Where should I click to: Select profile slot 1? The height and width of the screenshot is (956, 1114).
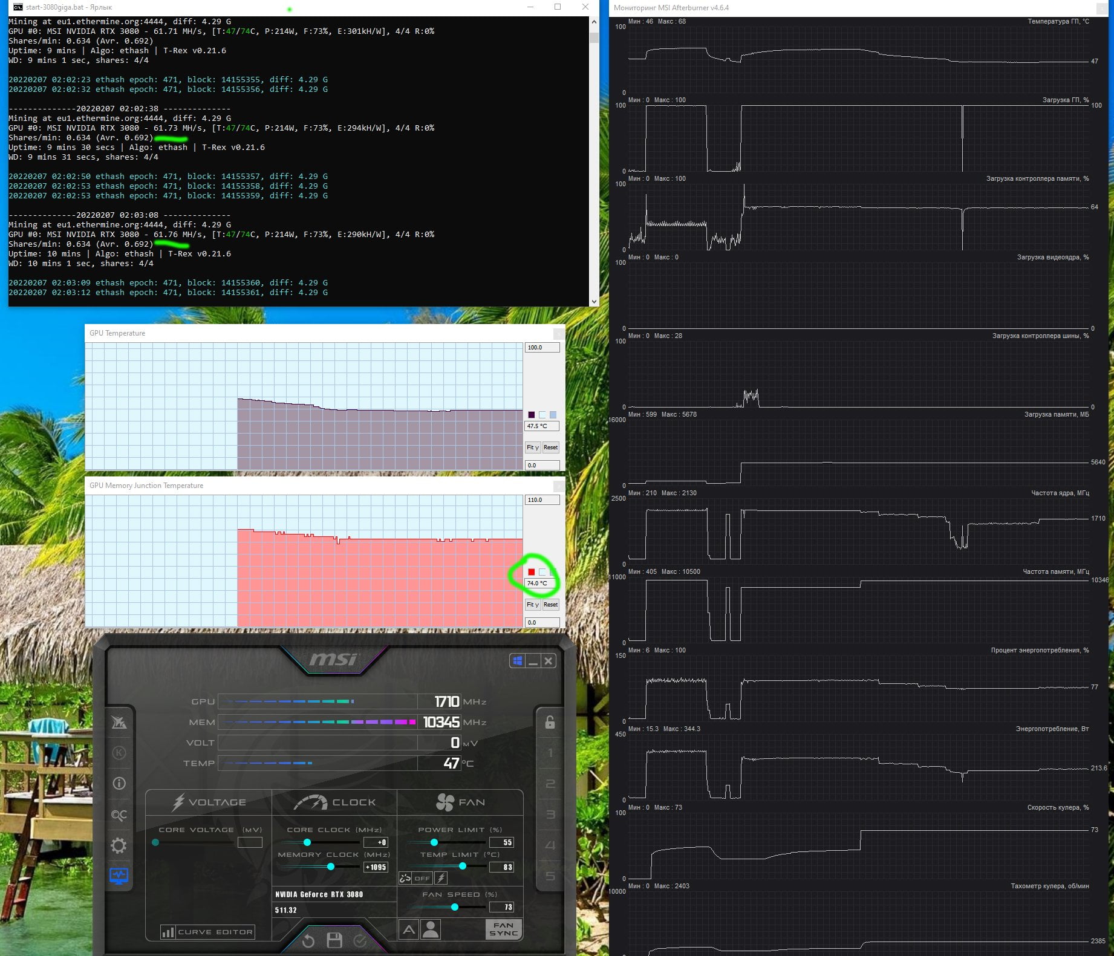pos(550,753)
